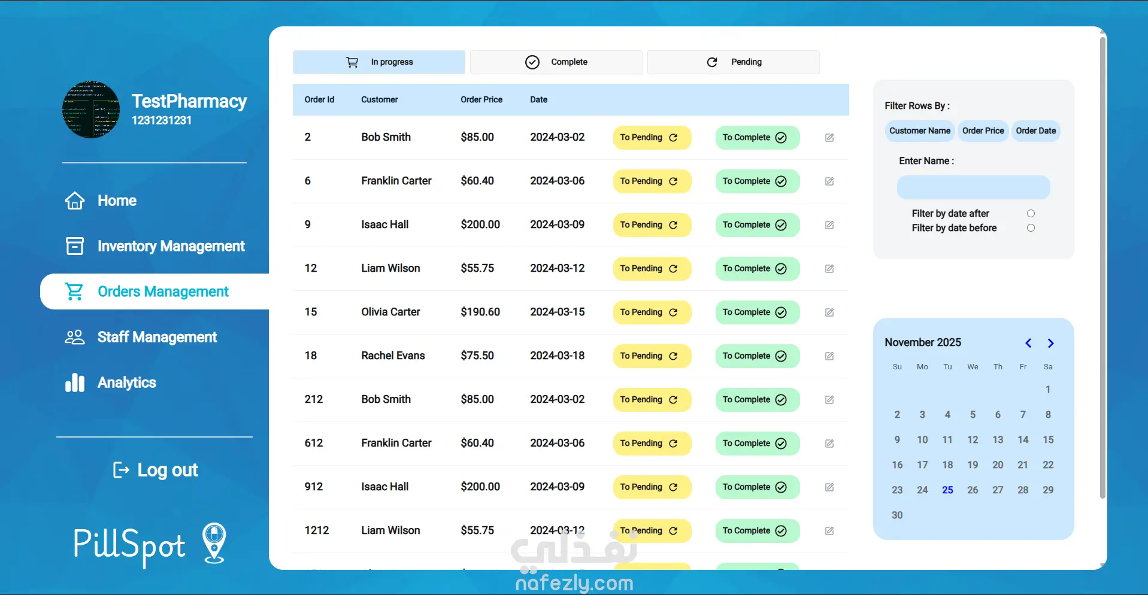Switch to the Pending orders tab
1148x595 pixels.
(x=734, y=62)
